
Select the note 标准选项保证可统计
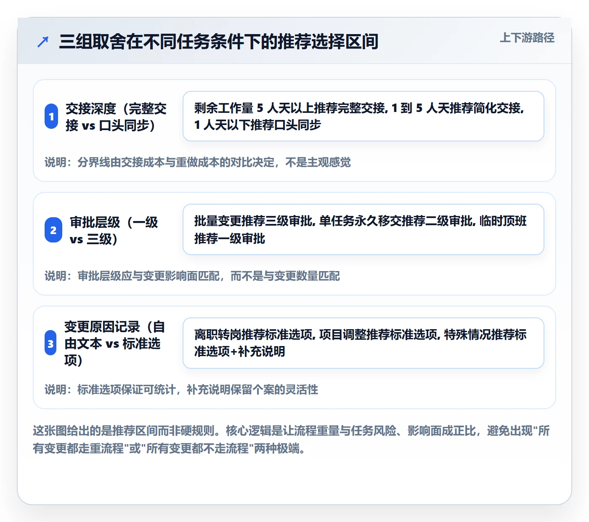click(x=181, y=389)
